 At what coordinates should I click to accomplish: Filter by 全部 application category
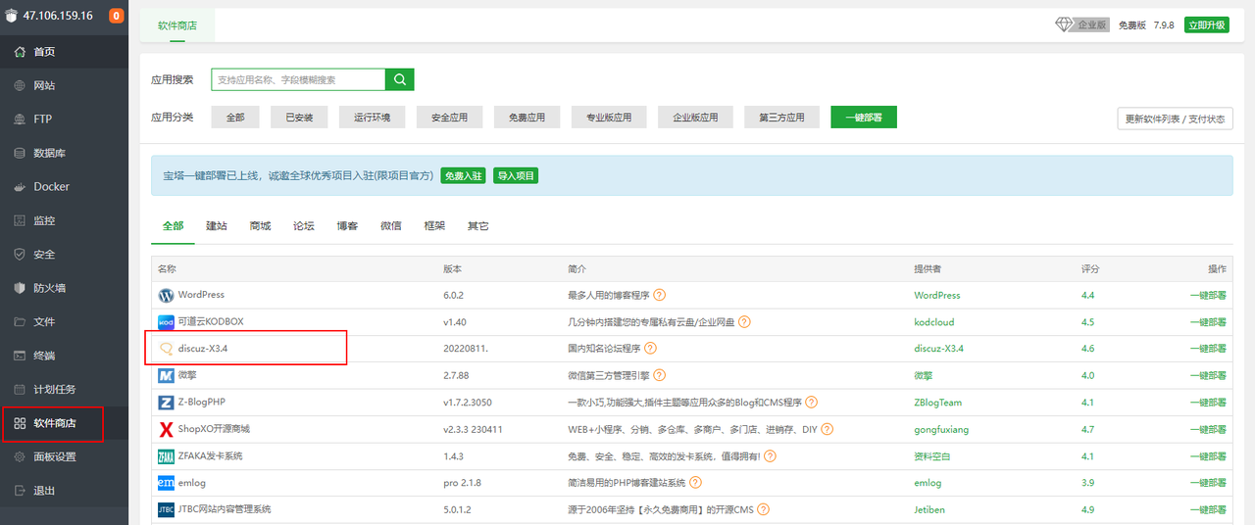(x=235, y=118)
